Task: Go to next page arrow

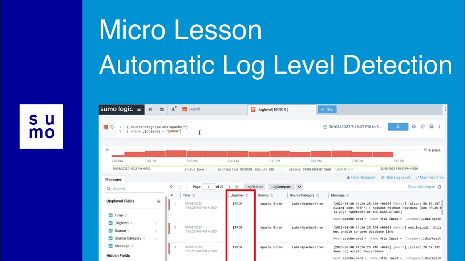Action: (229, 187)
